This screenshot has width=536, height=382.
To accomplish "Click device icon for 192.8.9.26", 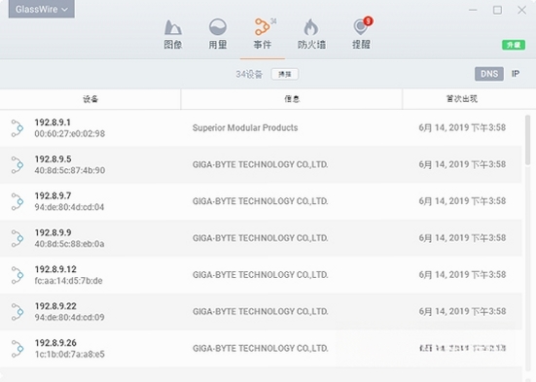I will tap(18, 349).
